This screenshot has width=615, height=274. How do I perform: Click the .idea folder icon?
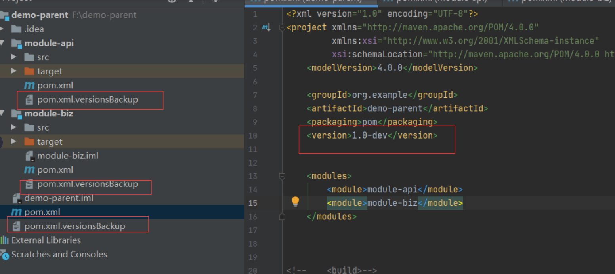16,29
